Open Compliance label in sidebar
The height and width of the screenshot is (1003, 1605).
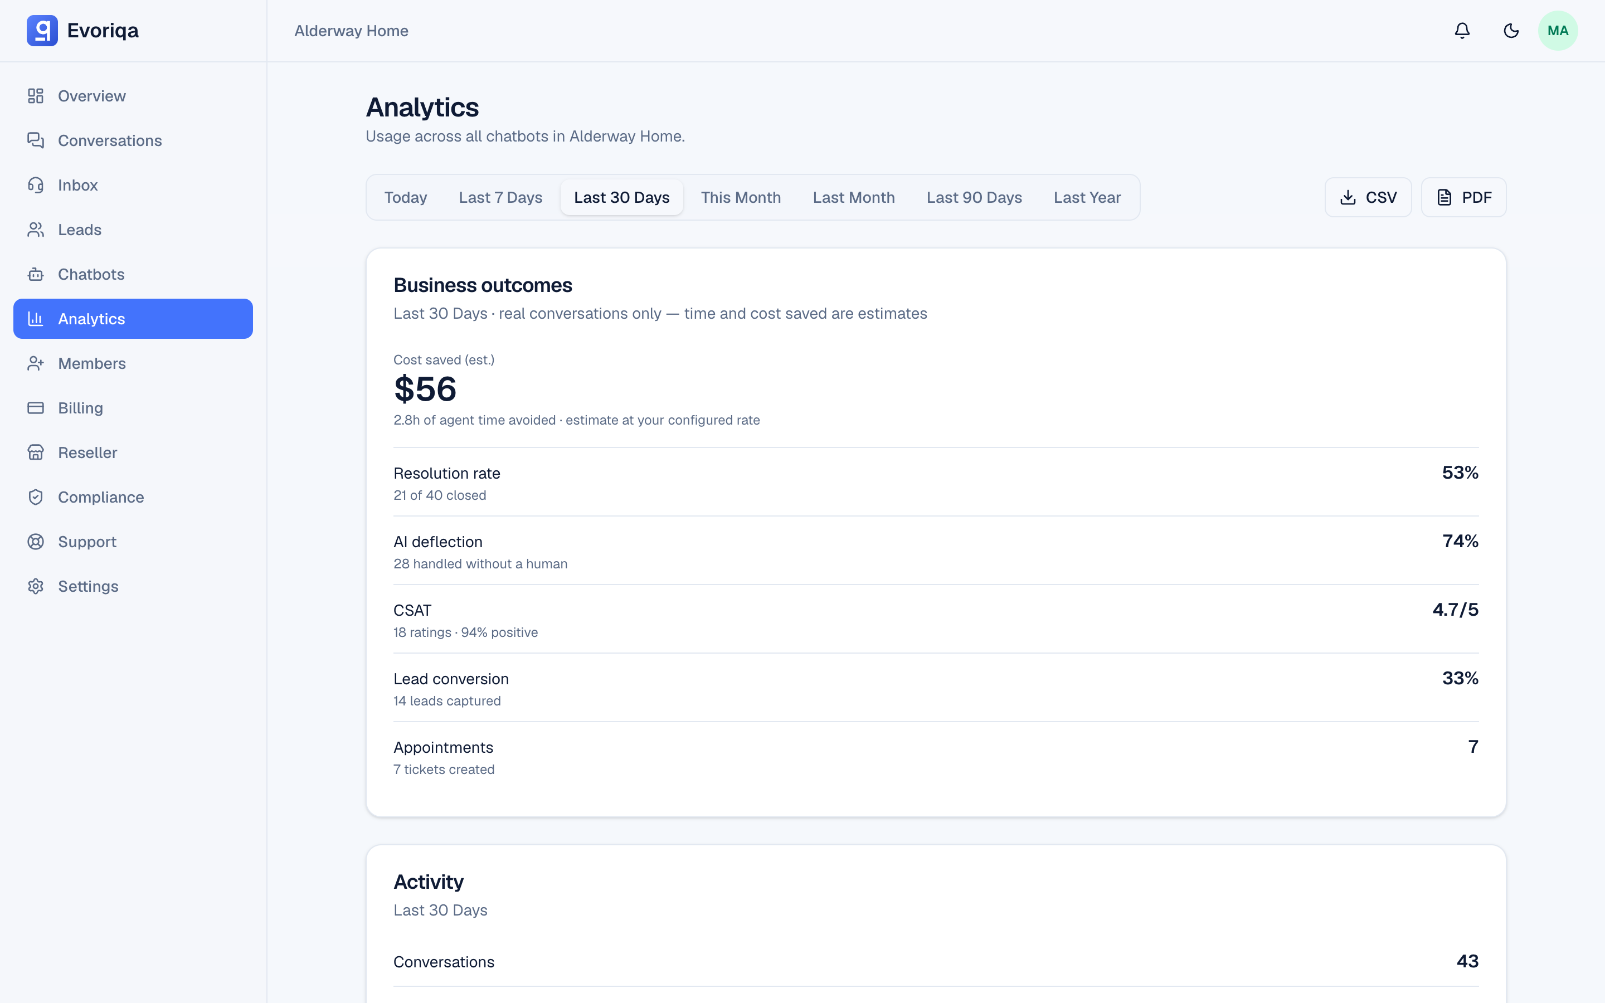click(101, 497)
